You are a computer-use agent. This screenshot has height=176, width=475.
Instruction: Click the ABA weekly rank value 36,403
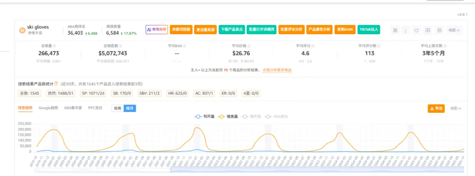pyautogui.click(x=75, y=33)
